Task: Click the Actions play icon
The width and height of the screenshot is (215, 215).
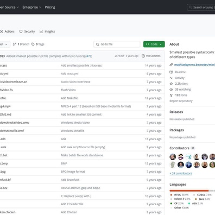Action: click(x=2, y=31)
